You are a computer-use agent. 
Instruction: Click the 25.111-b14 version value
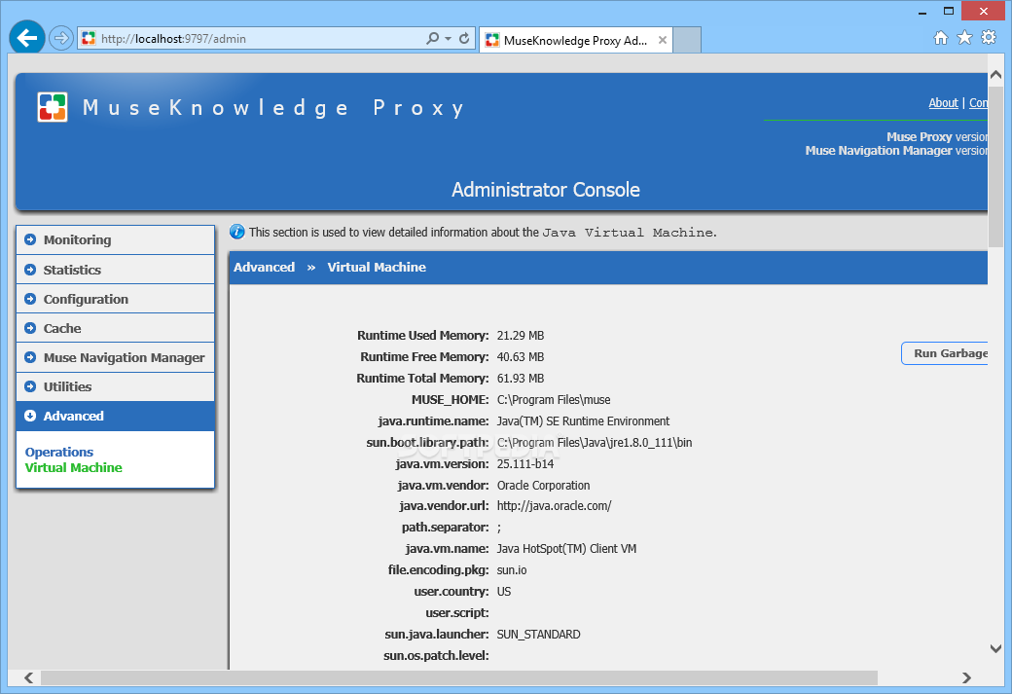click(x=524, y=463)
